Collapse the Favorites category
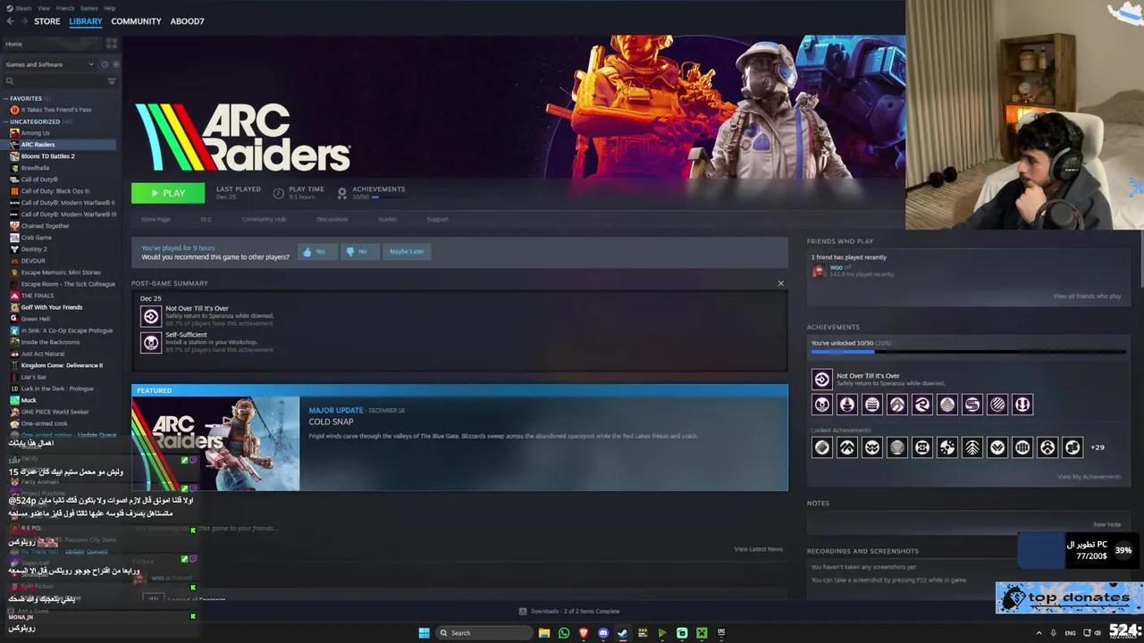This screenshot has height=643, width=1144. tap(5, 98)
